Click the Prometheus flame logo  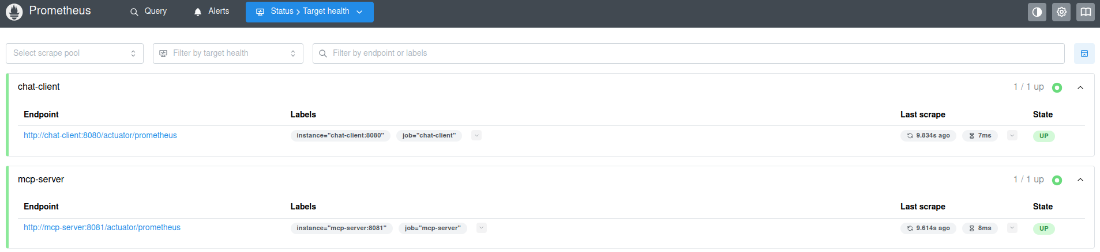pos(14,12)
